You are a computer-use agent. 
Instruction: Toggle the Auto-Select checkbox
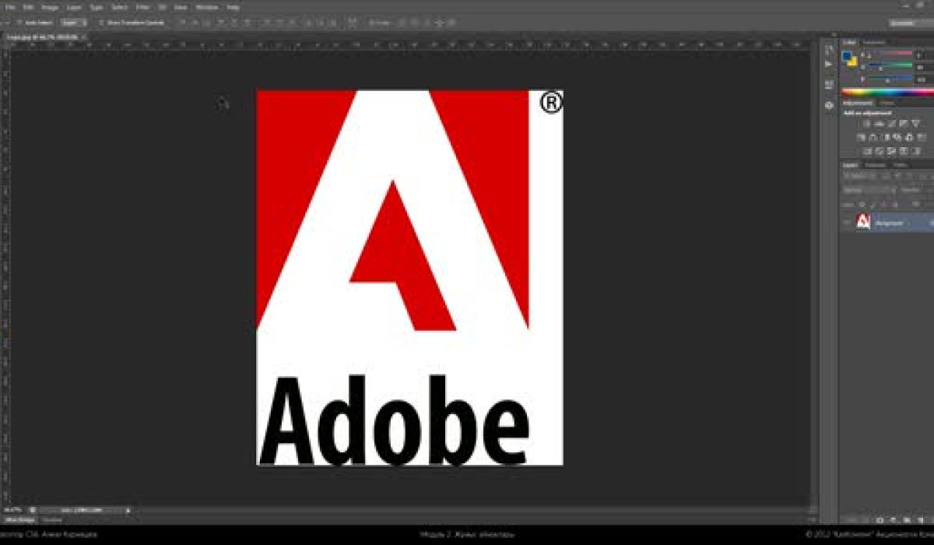coord(19,23)
